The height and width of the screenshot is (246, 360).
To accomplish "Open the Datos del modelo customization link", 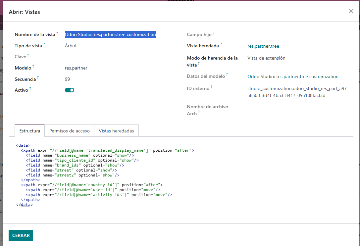I will 293,76.
